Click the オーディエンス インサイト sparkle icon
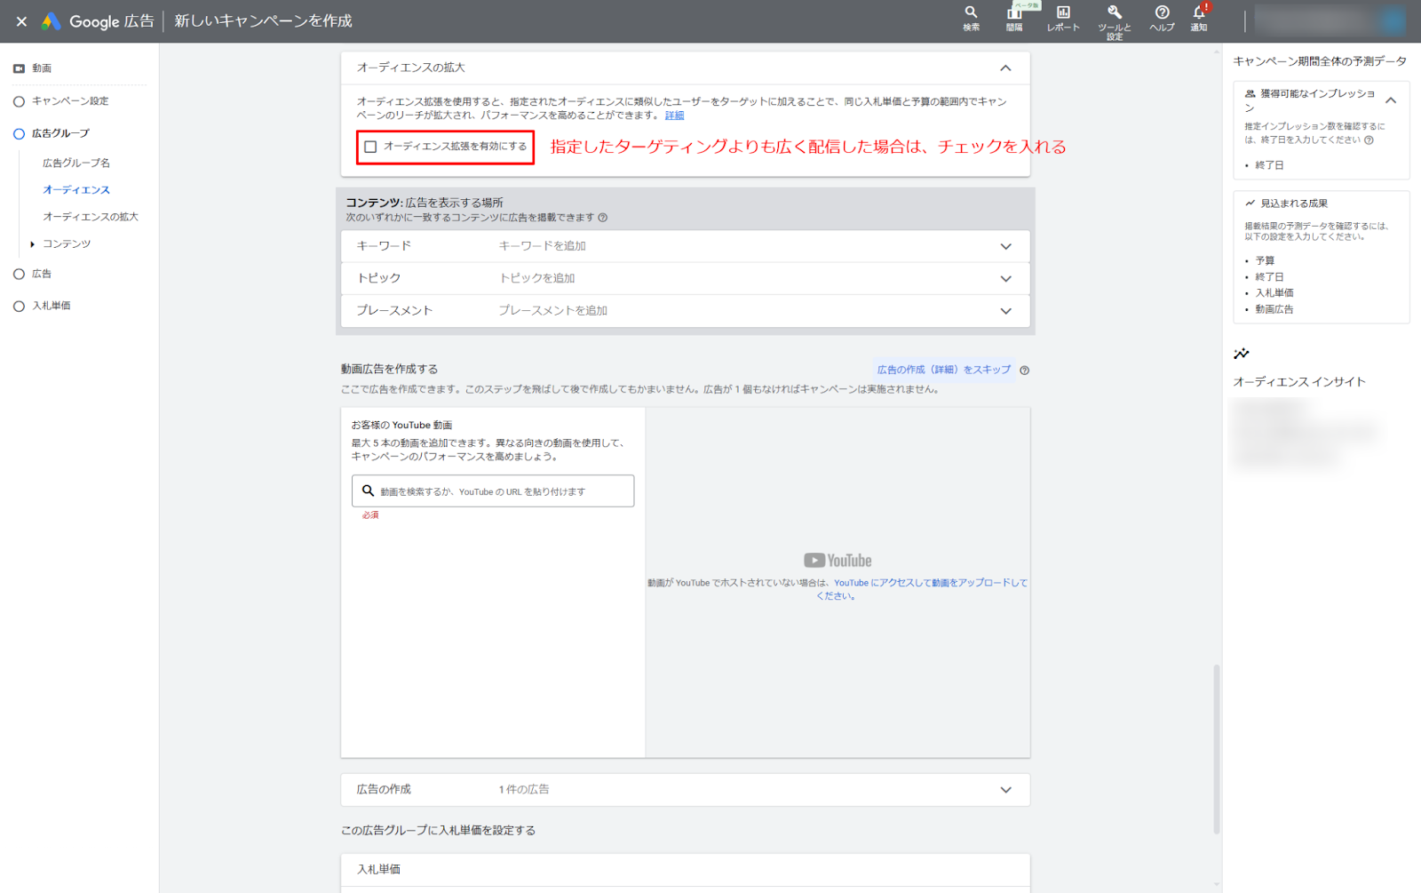Image resolution: width=1421 pixels, height=893 pixels. coord(1242,354)
